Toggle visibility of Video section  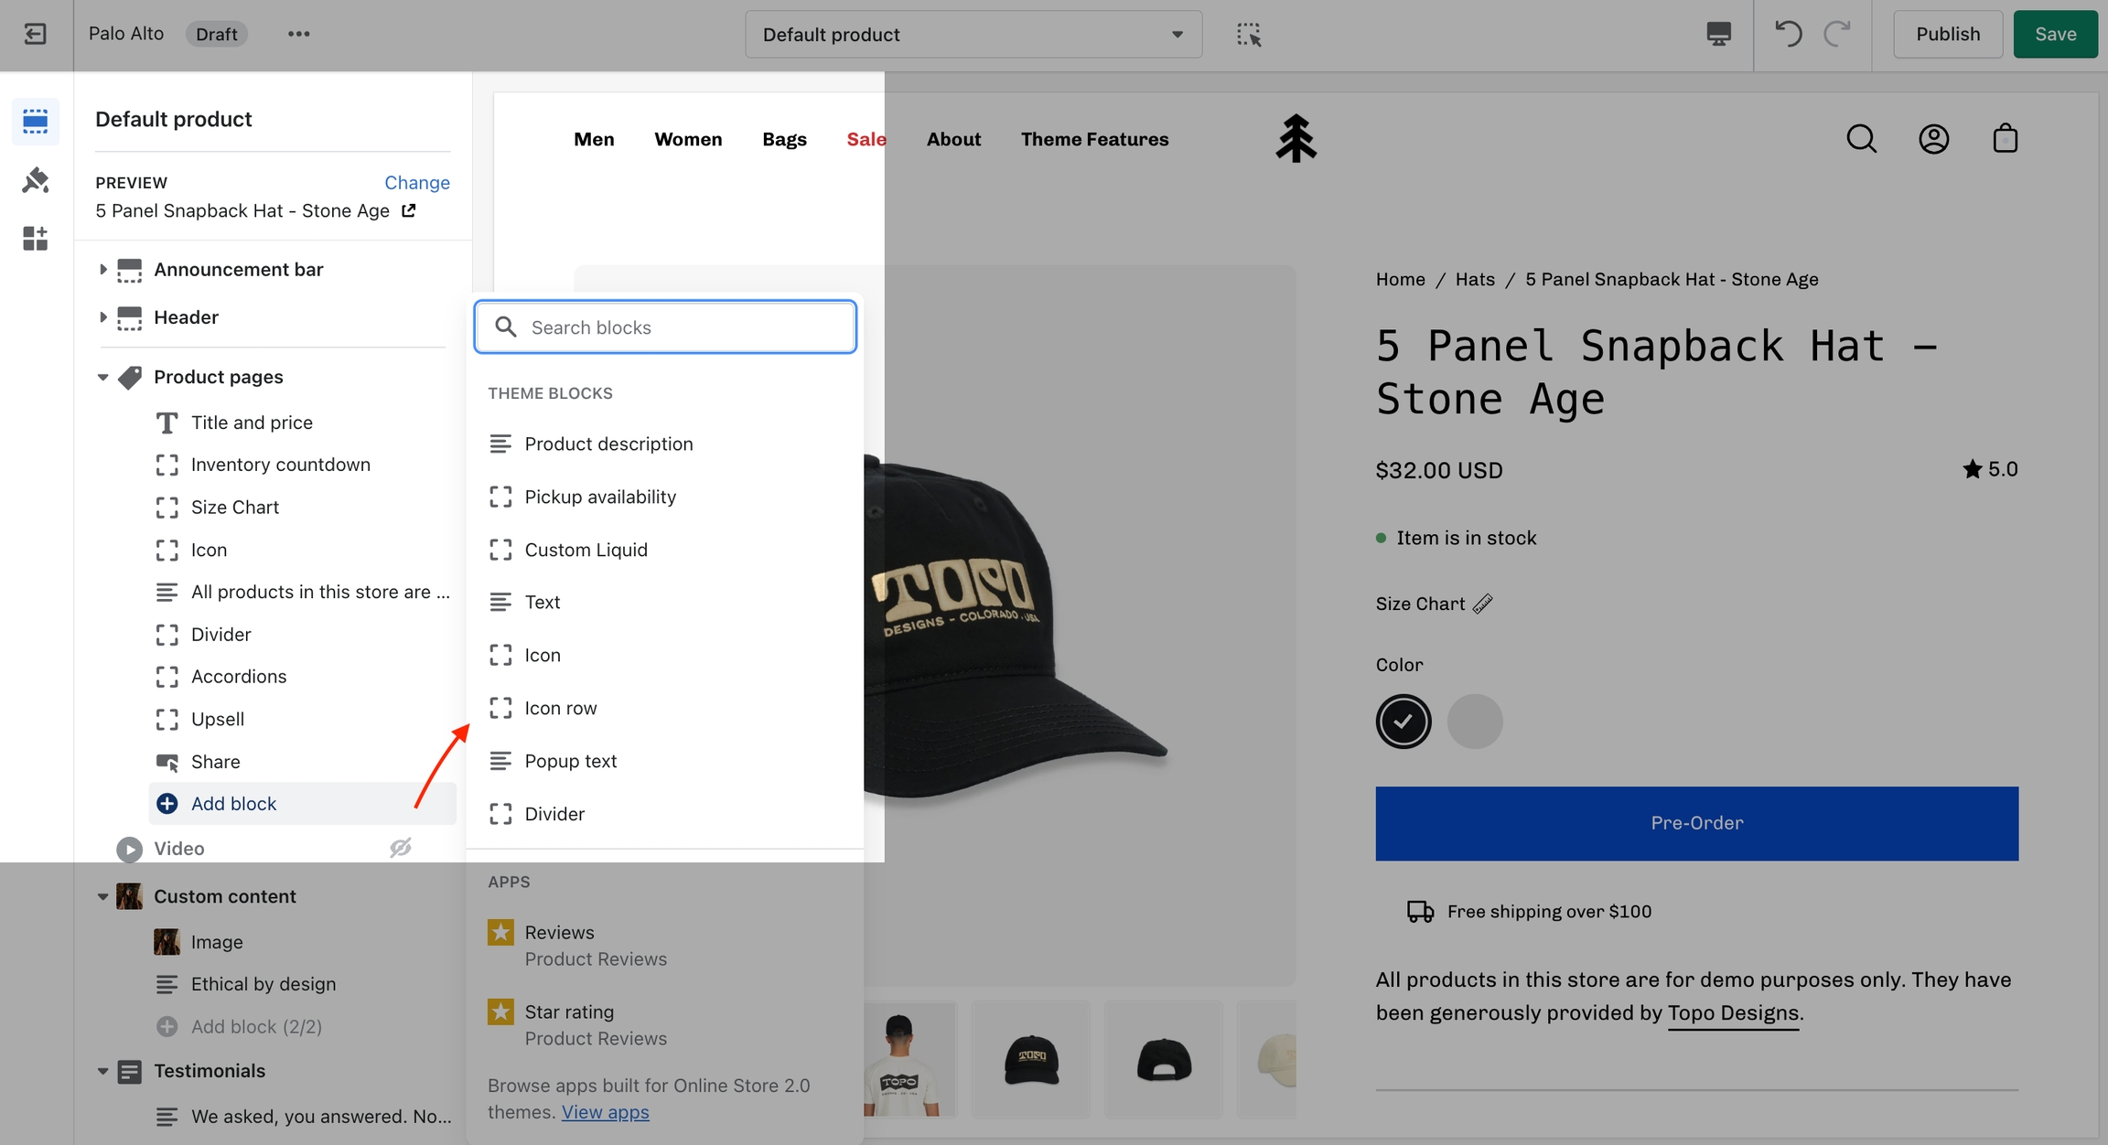click(x=400, y=848)
